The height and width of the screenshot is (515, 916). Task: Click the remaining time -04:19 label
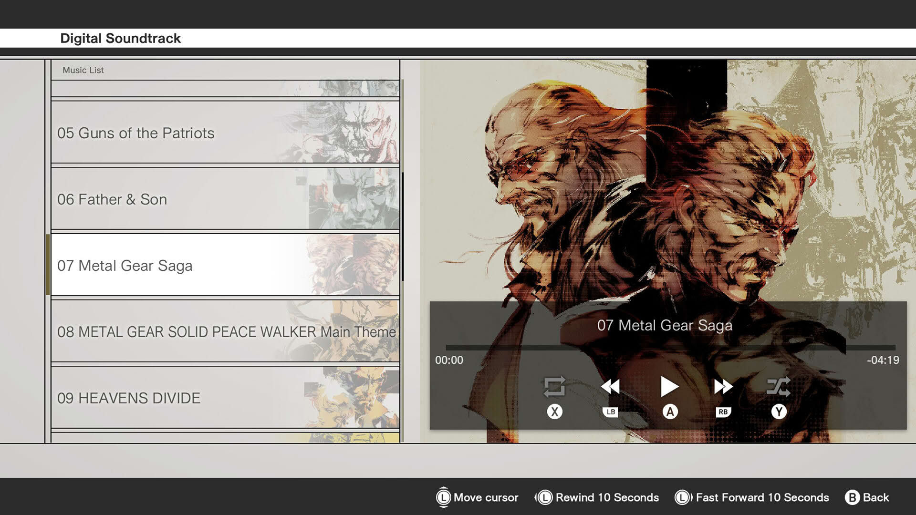(883, 360)
